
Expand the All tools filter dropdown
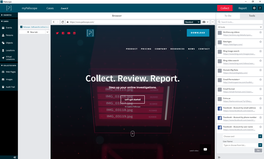click(240, 27)
